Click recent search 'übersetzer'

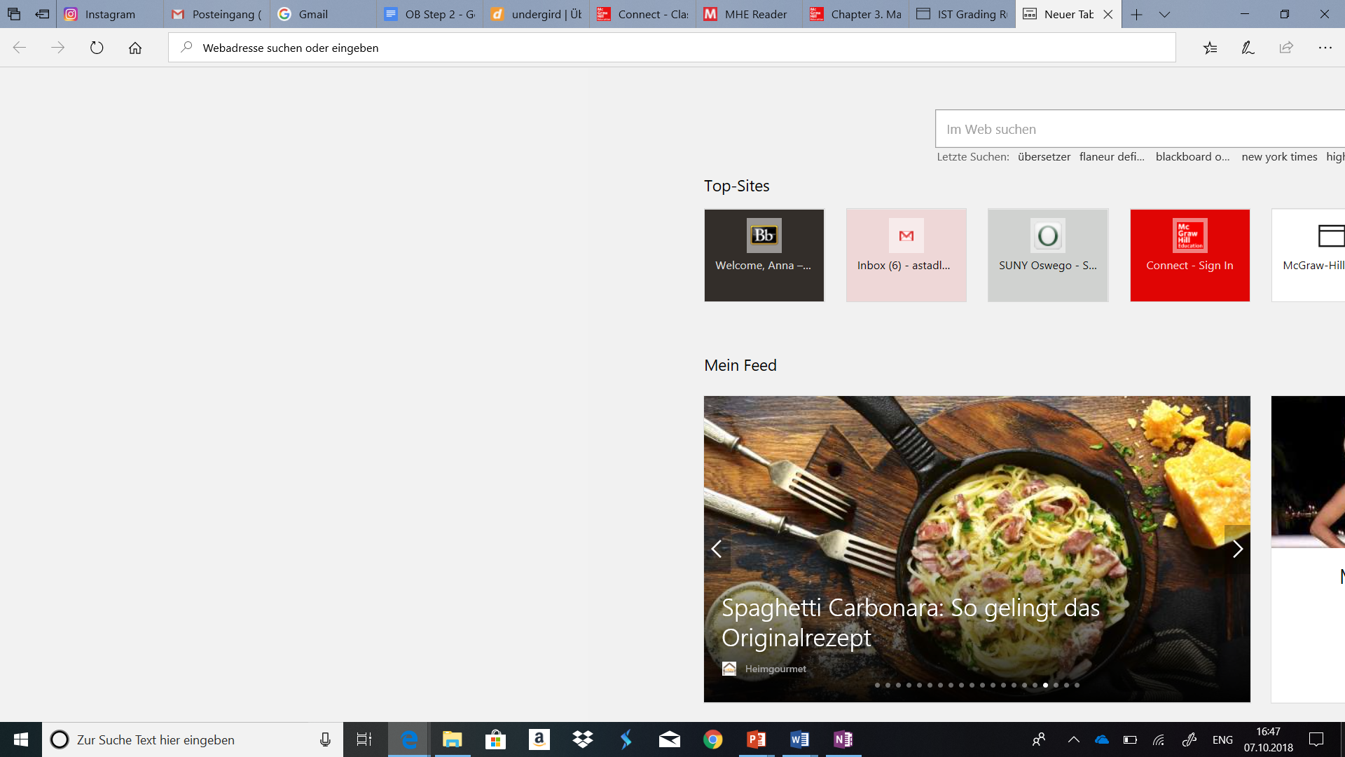tap(1044, 157)
